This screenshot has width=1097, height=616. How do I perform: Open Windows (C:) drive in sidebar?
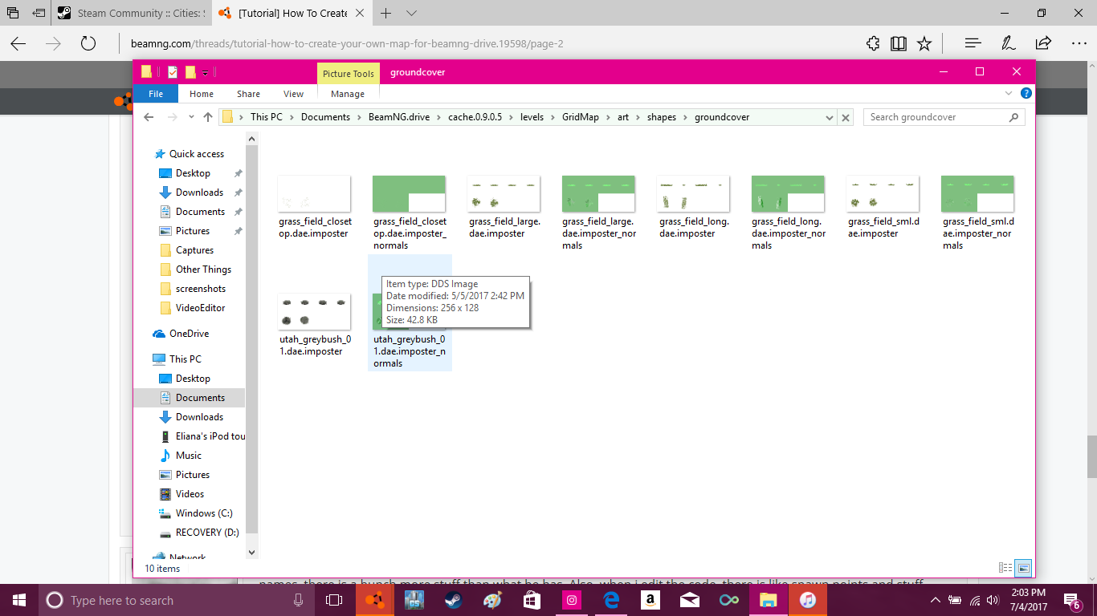click(x=204, y=513)
